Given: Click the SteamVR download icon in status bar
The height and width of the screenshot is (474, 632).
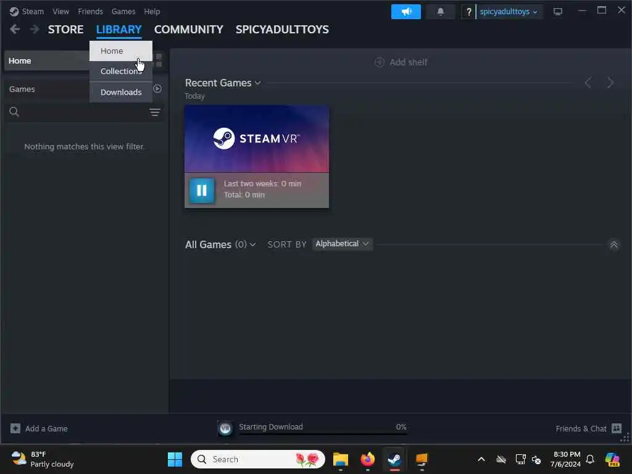Looking at the screenshot, I should tap(225, 428).
